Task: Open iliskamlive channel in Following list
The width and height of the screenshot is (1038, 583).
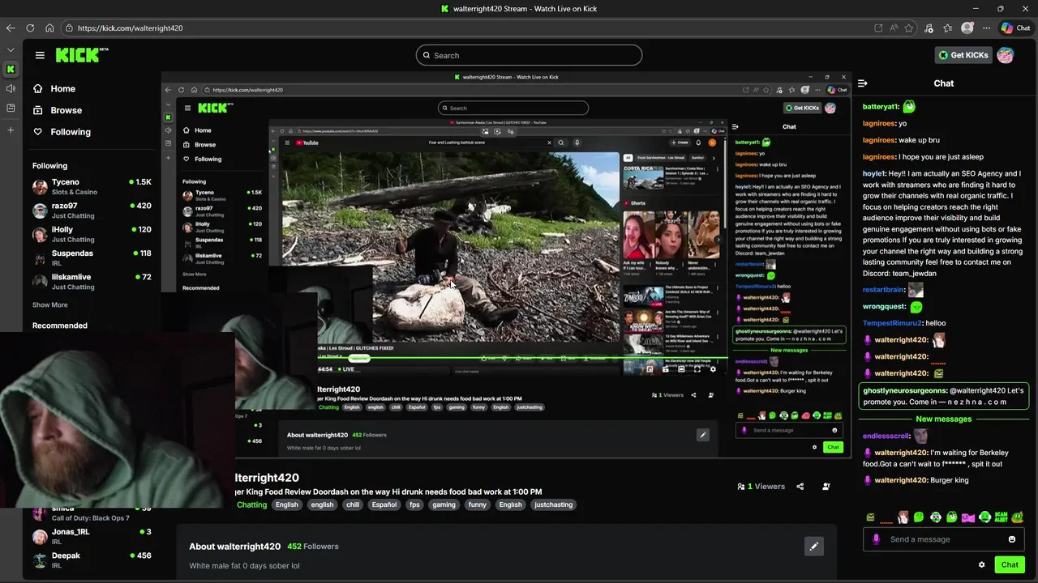Action: [92, 281]
